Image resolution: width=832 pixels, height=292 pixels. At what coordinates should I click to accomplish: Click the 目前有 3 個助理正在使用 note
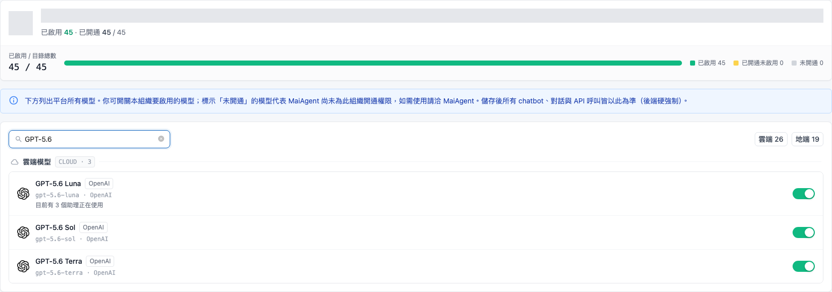tap(69, 205)
